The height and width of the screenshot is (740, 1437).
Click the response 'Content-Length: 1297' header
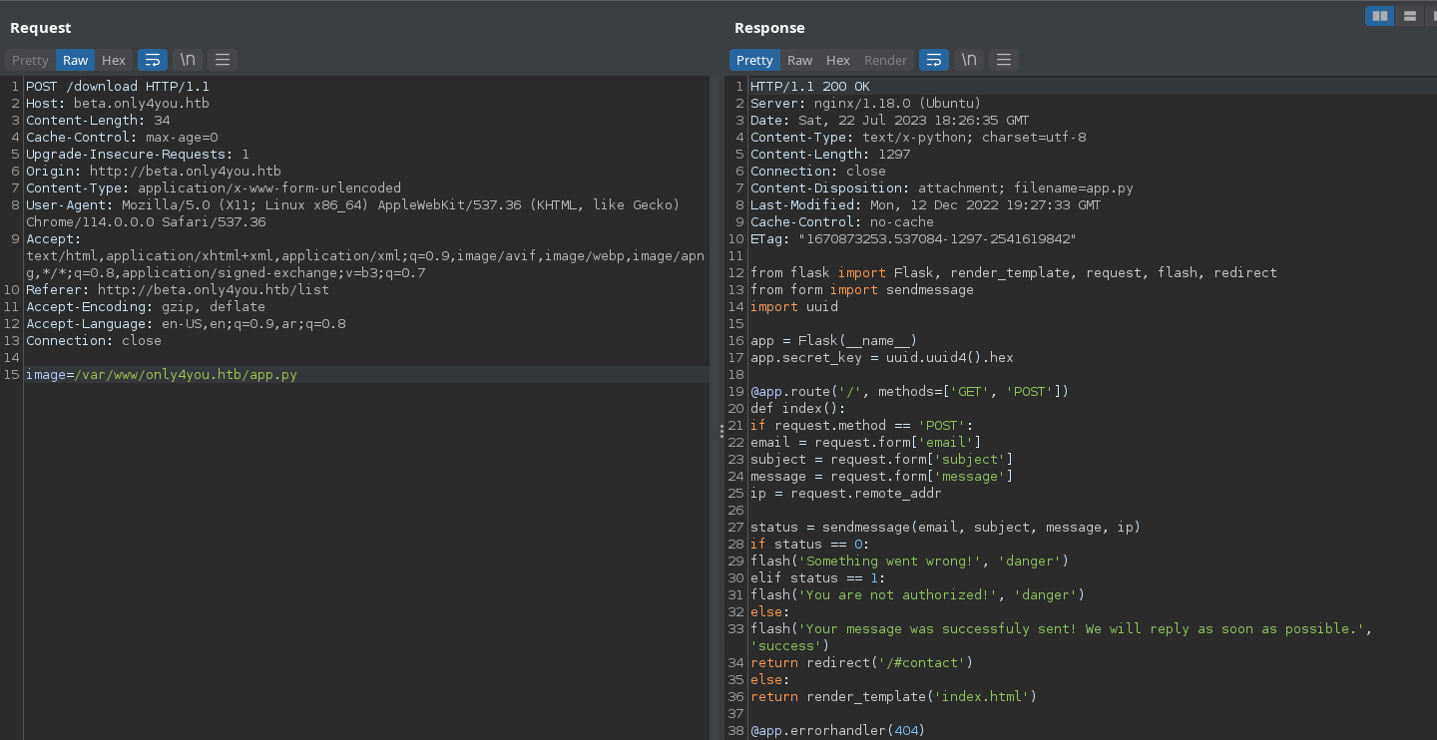(x=830, y=155)
